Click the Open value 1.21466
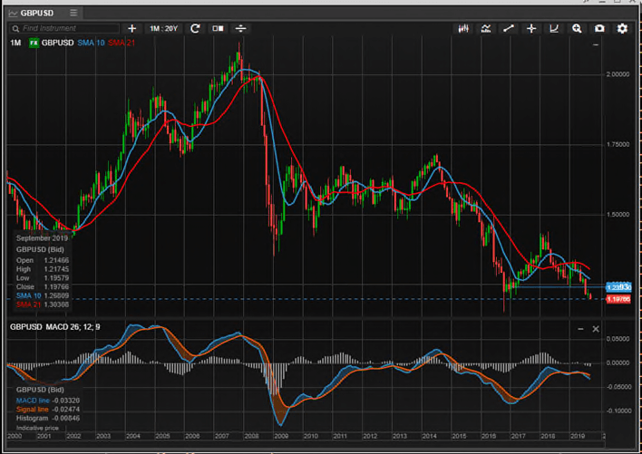This screenshot has height=454, width=642. (x=56, y=260)
